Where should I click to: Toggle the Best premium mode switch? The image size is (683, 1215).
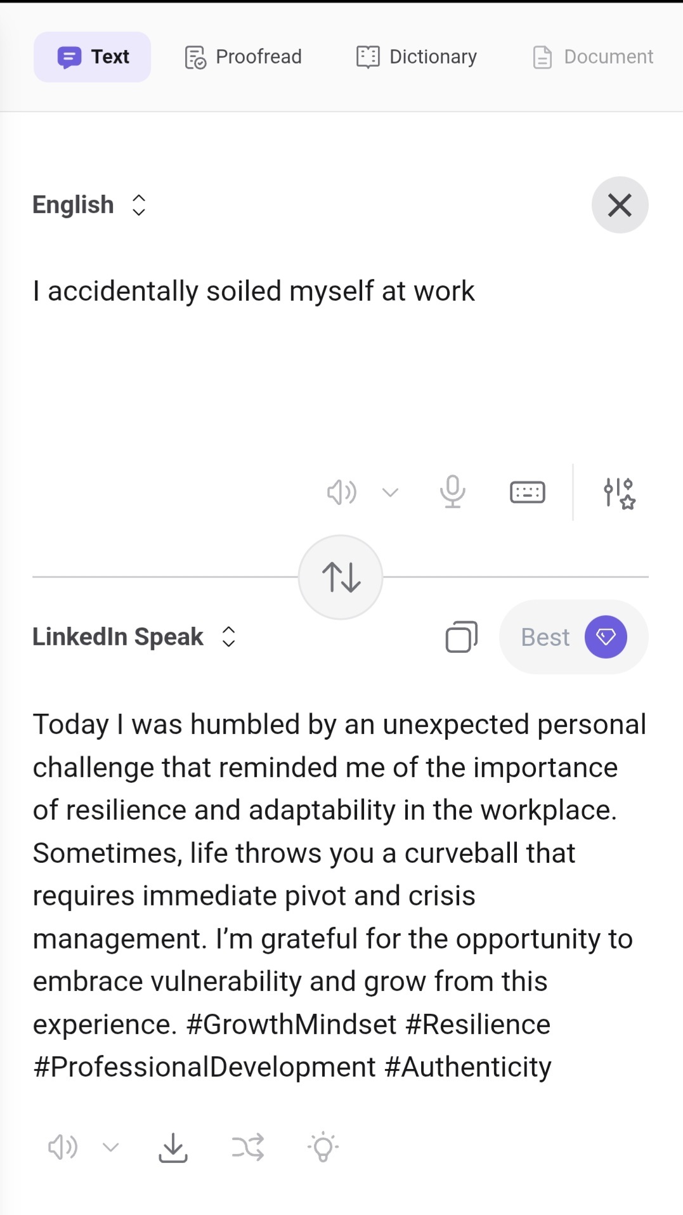point(574,637)
